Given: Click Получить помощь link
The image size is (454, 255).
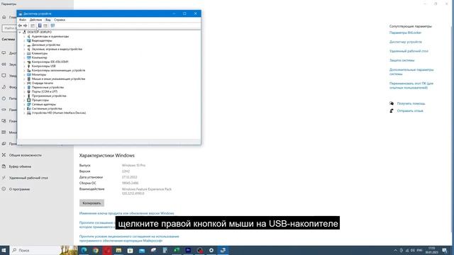Looking at the screenshot, I should 411,103.
